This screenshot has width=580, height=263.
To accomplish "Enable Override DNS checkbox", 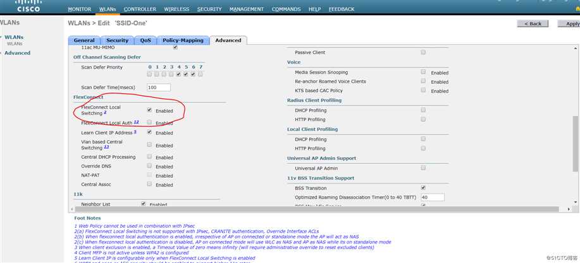I will pyautogui.click(x=149, y=166).
